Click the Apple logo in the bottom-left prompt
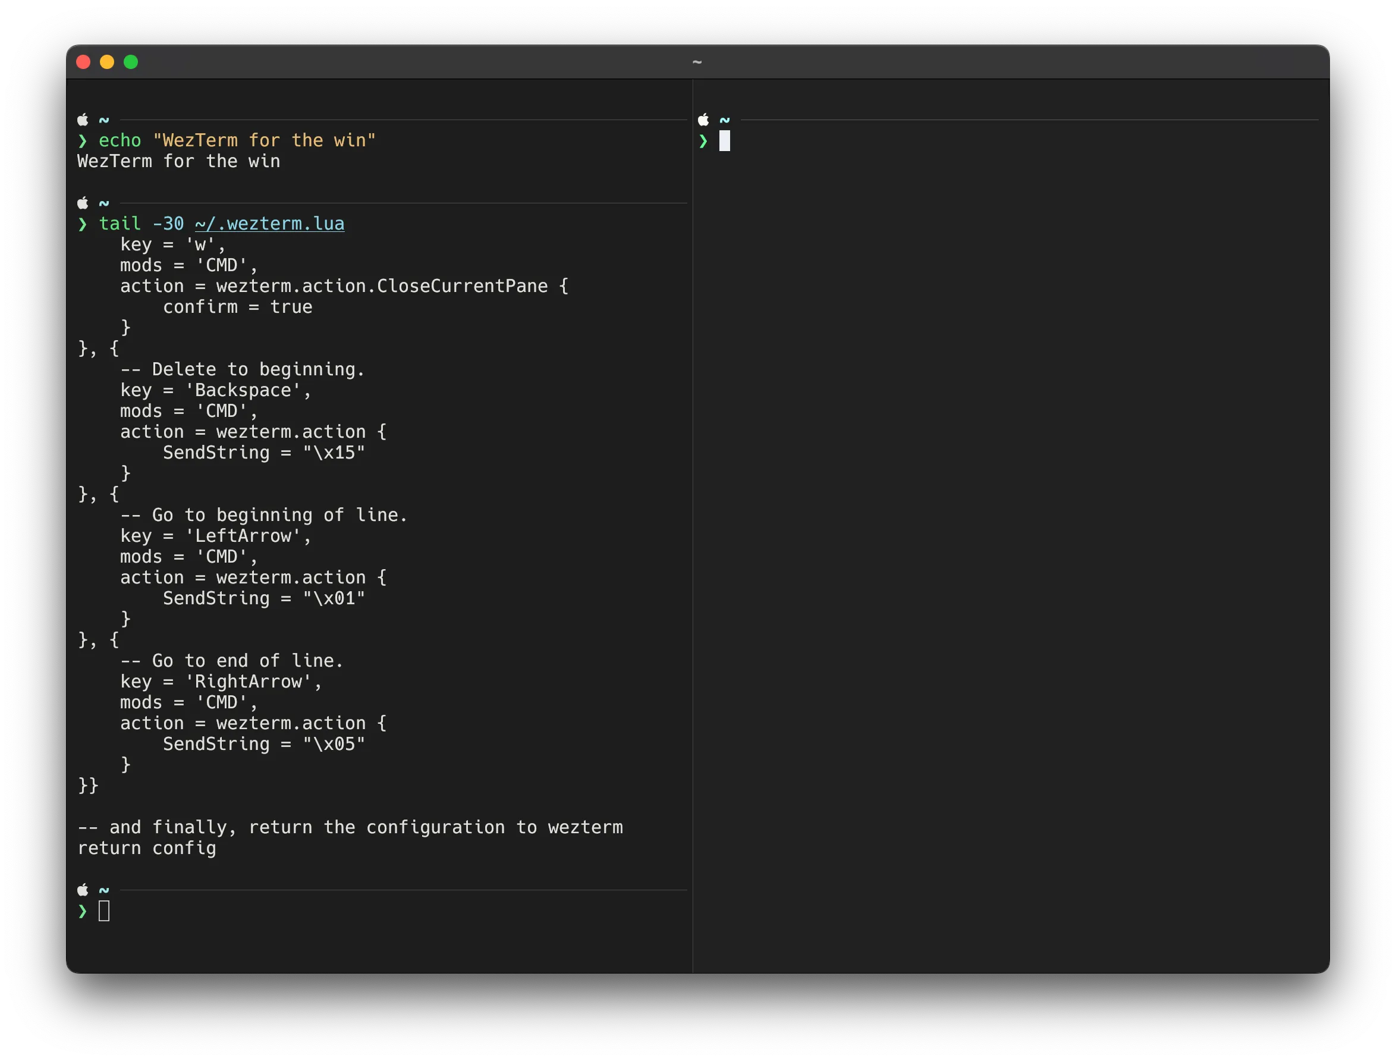The height and width of the screenshot is (1061, 1396). pyautogui.click(x=83, y=889)
